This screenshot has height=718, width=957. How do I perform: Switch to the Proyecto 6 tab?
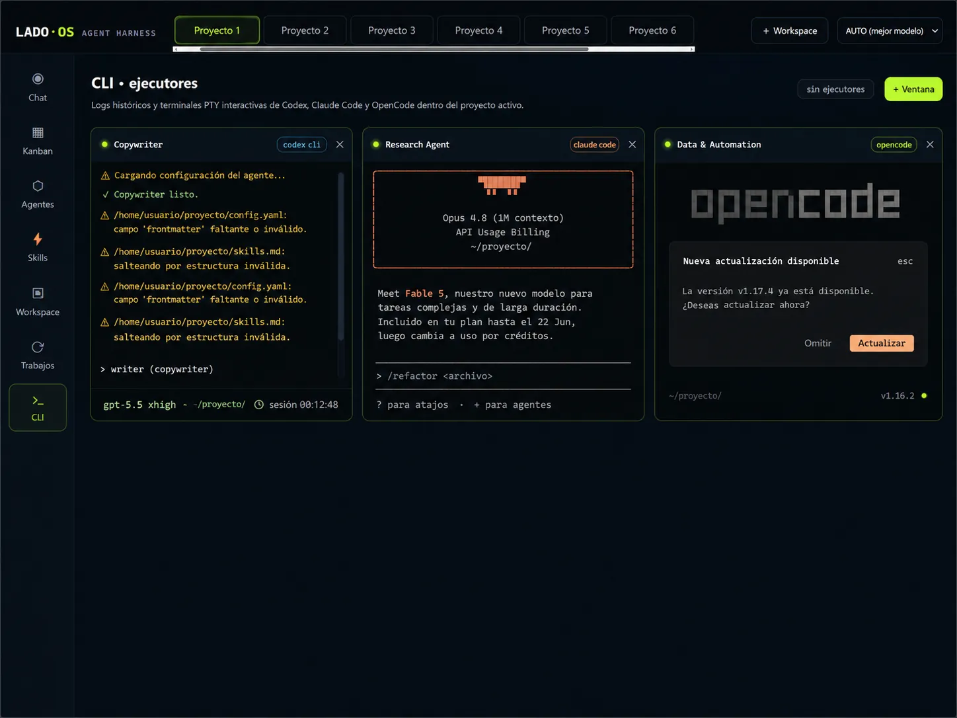[x=652, y=30]
